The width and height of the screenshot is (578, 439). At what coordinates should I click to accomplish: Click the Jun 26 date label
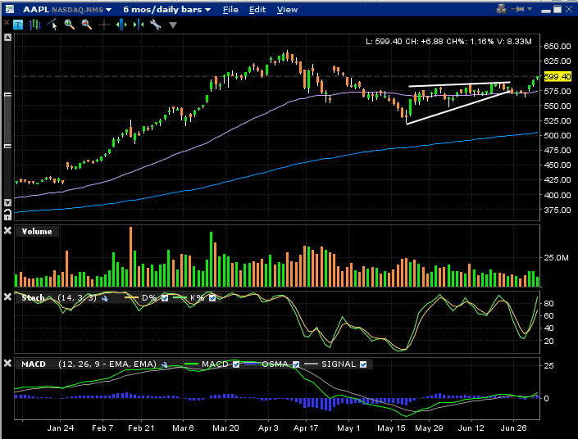513,428
